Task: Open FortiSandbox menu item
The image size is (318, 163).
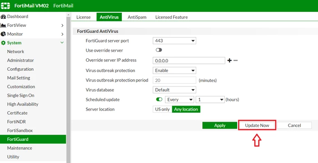Action: point(20,130)
